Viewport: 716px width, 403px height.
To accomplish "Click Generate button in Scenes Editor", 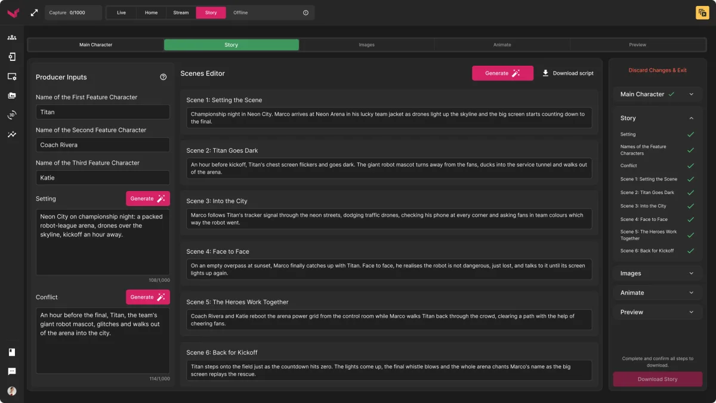I will coord(502,73).
